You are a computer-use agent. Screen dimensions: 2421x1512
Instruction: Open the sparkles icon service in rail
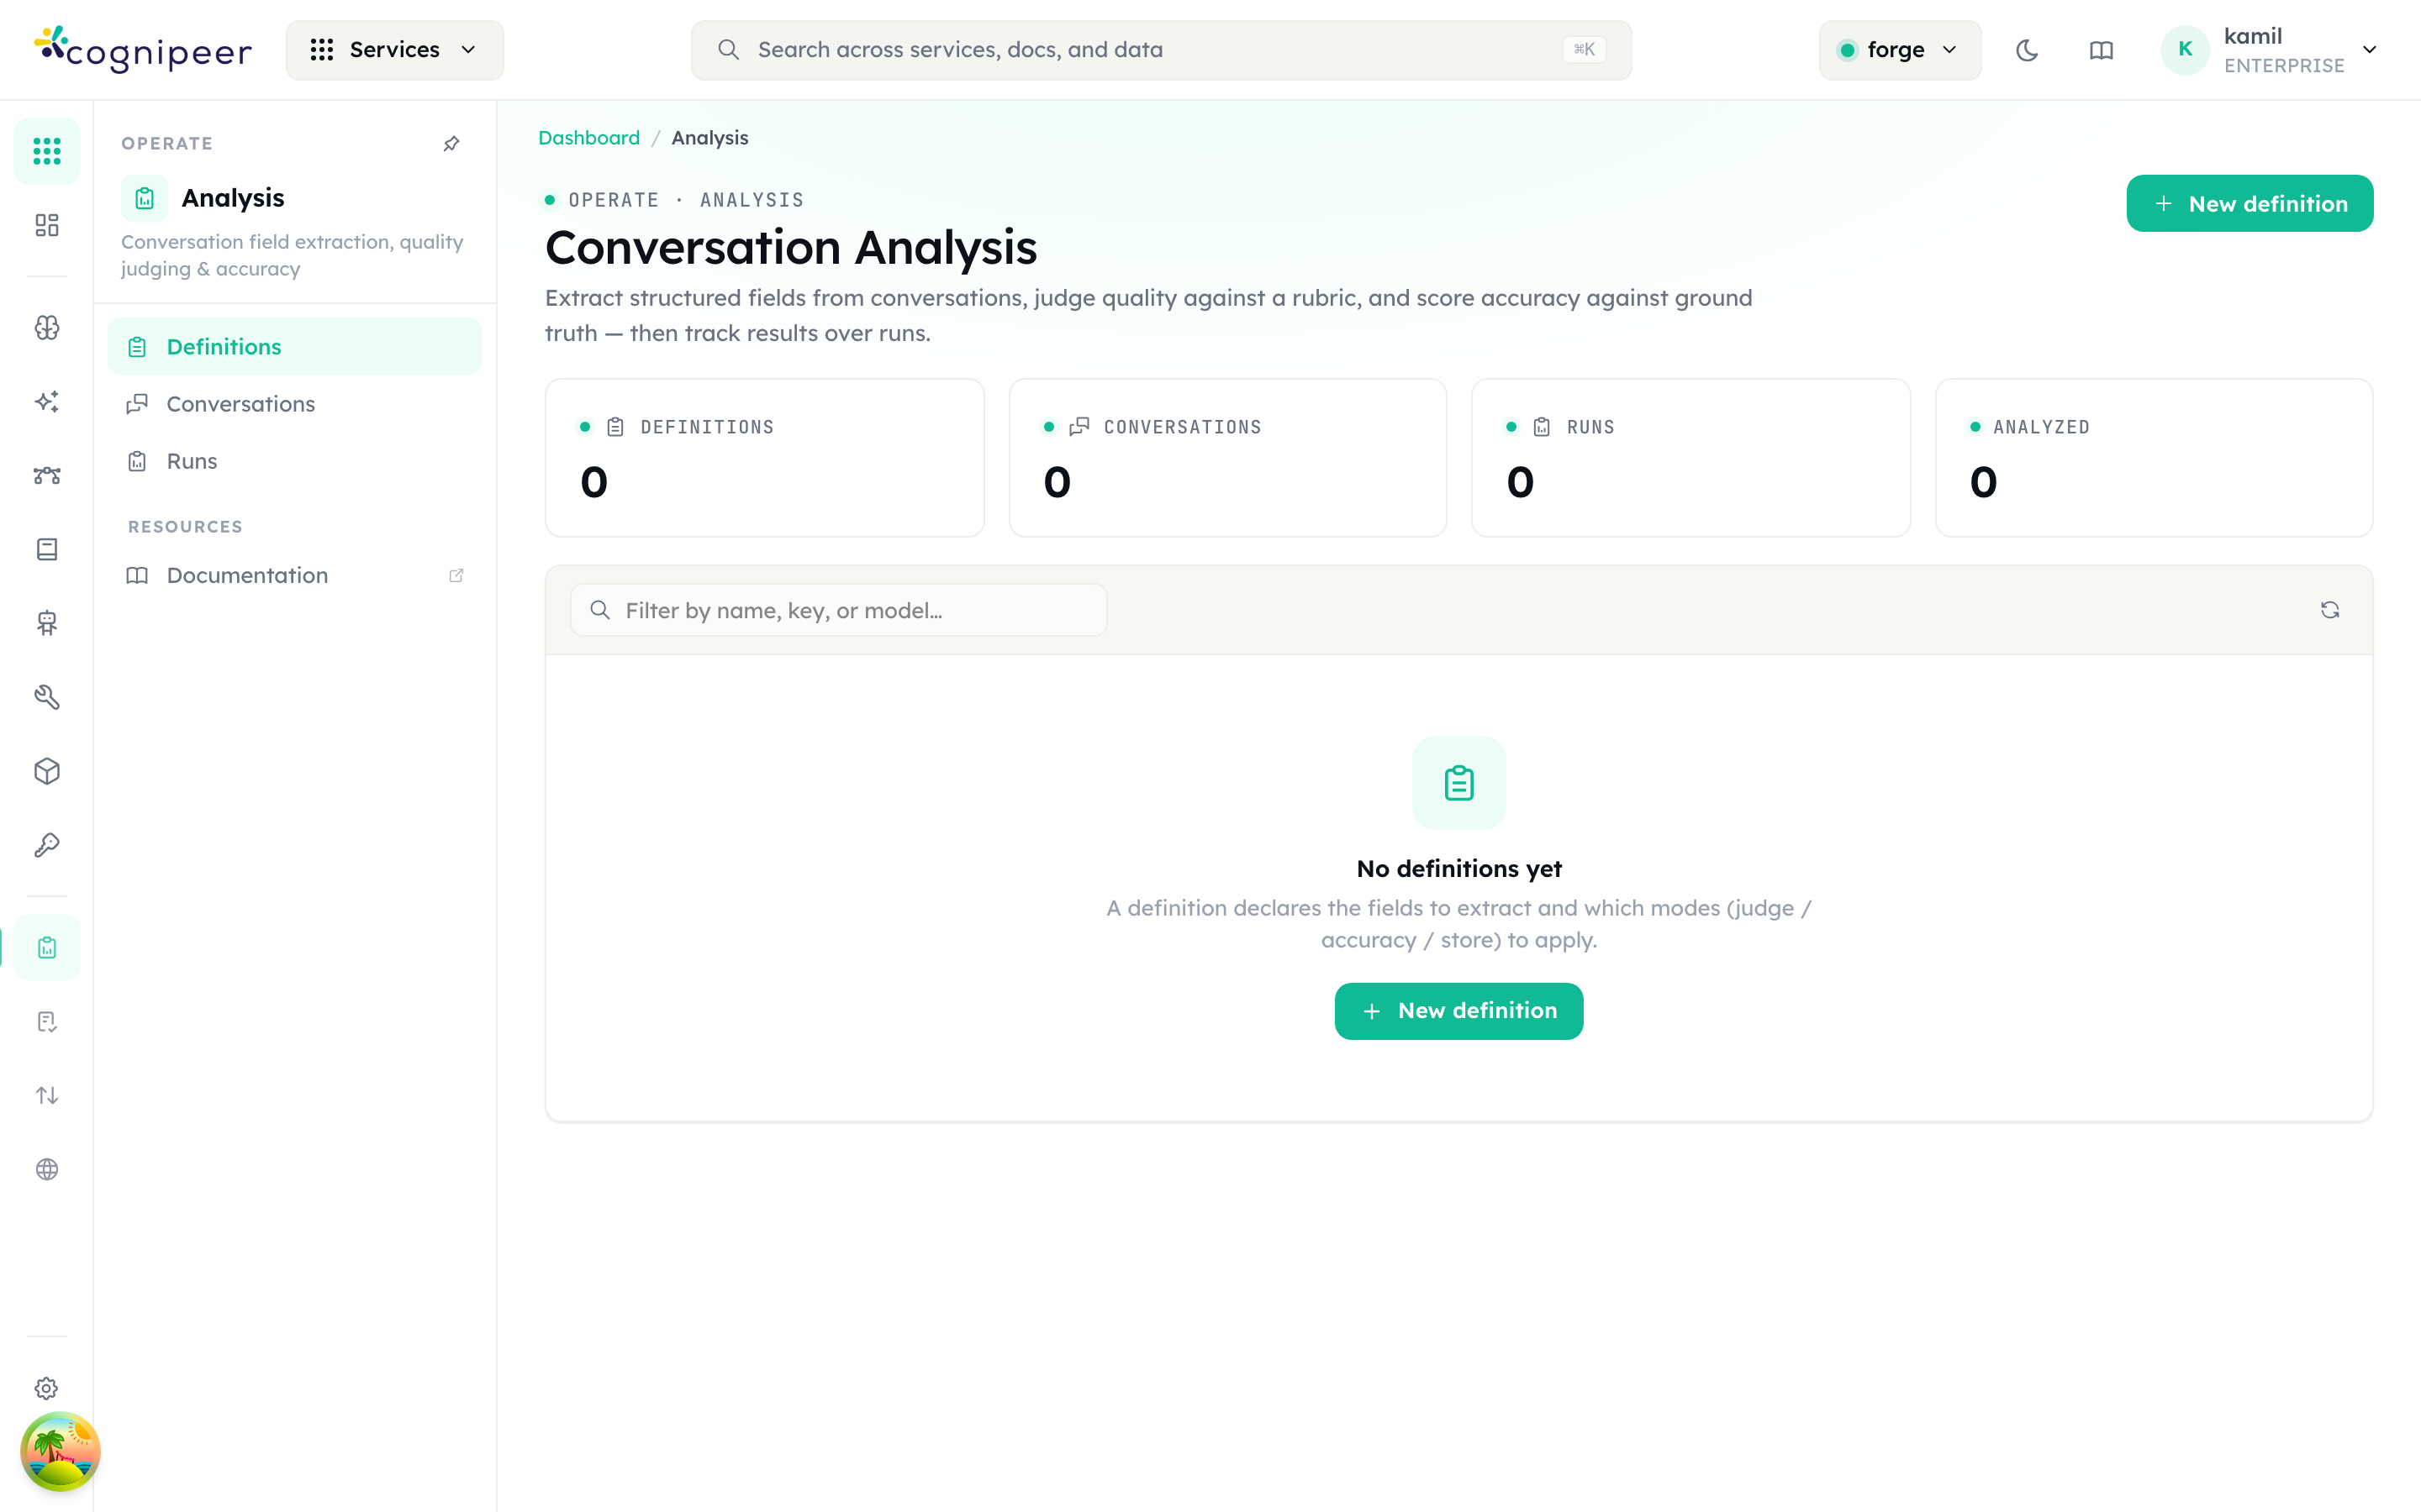47,401
